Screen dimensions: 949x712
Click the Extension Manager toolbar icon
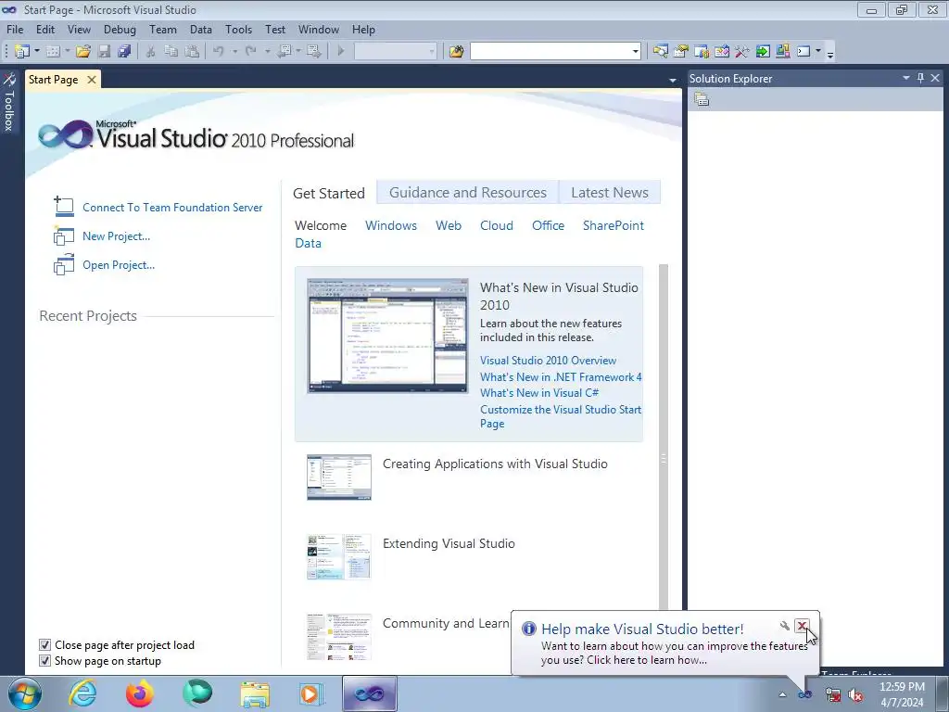(782, 52)
